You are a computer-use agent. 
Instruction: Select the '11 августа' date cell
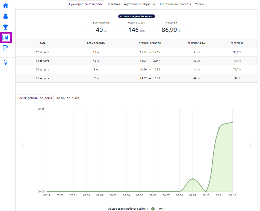click(x=42, y=78)
